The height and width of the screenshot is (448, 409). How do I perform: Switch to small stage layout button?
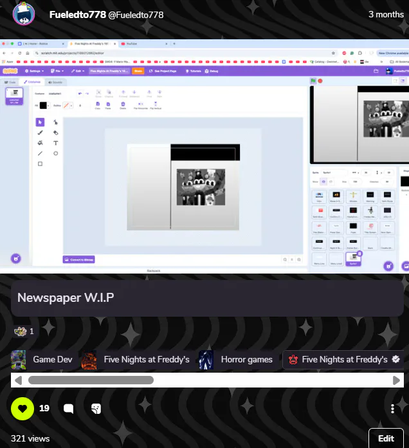click(395, 81)
